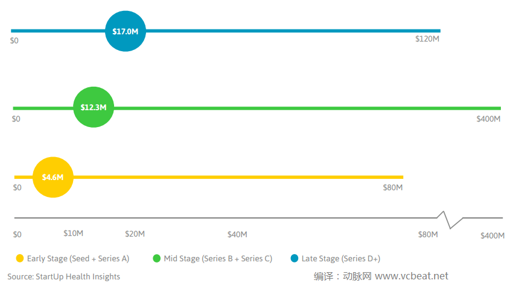This screenshot has width=513, height=286.
Task: Click the $20M axis tick label
Action: [x=135, y=234]
